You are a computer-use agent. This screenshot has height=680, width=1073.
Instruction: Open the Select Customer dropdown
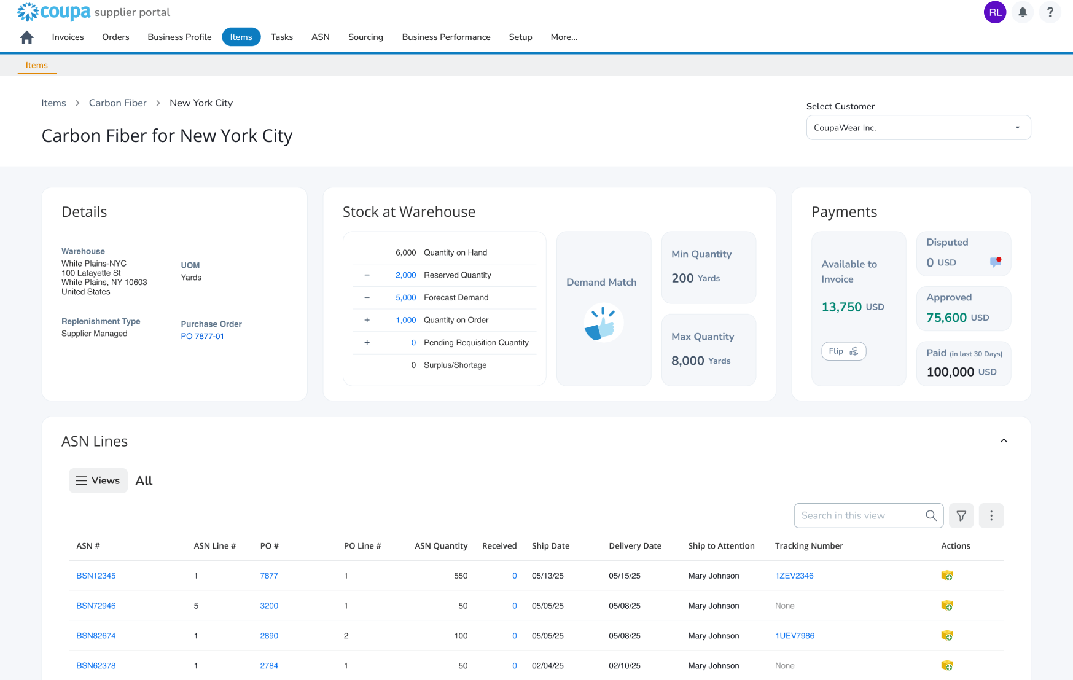[x=918, y=128]
